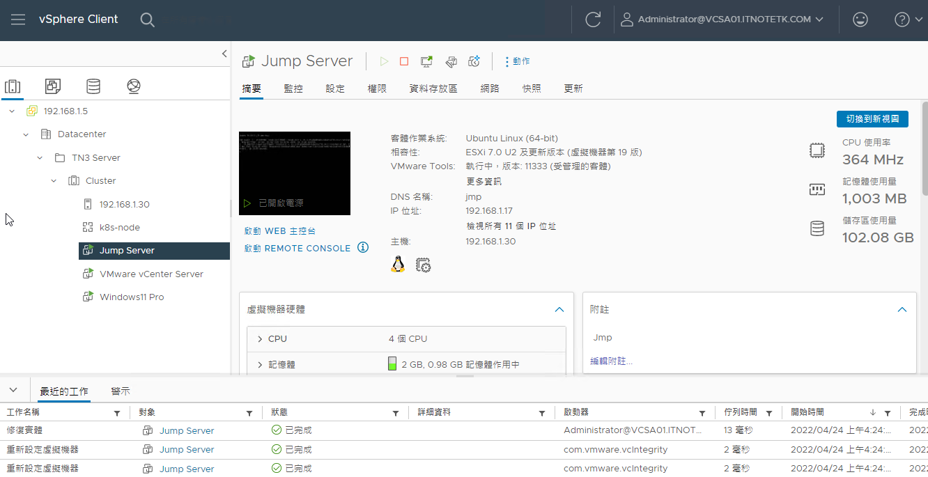Power off the Jump Server VM

coord(404,61)
